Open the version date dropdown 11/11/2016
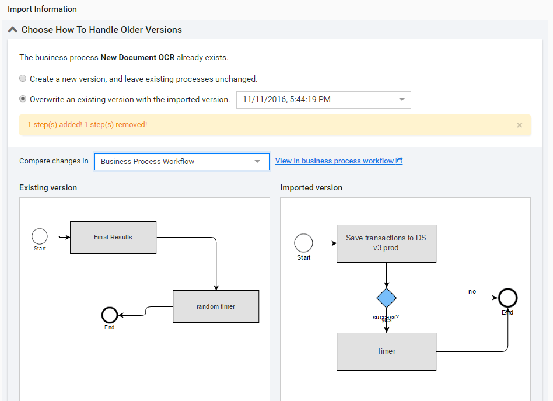553x401 pixels. [x=323, y=100]
